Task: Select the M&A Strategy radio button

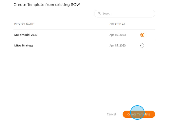Action: click(142, 45)
